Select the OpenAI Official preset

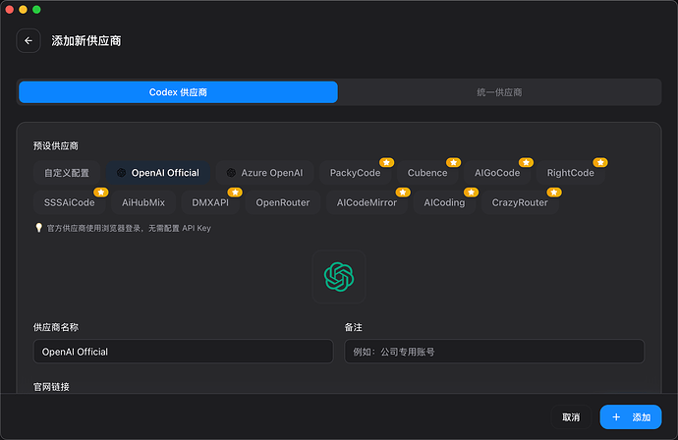(158, 173)
